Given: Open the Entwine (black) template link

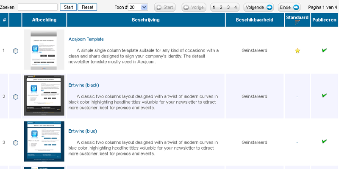Looking at the screenshot, I should tap(83, 85).
